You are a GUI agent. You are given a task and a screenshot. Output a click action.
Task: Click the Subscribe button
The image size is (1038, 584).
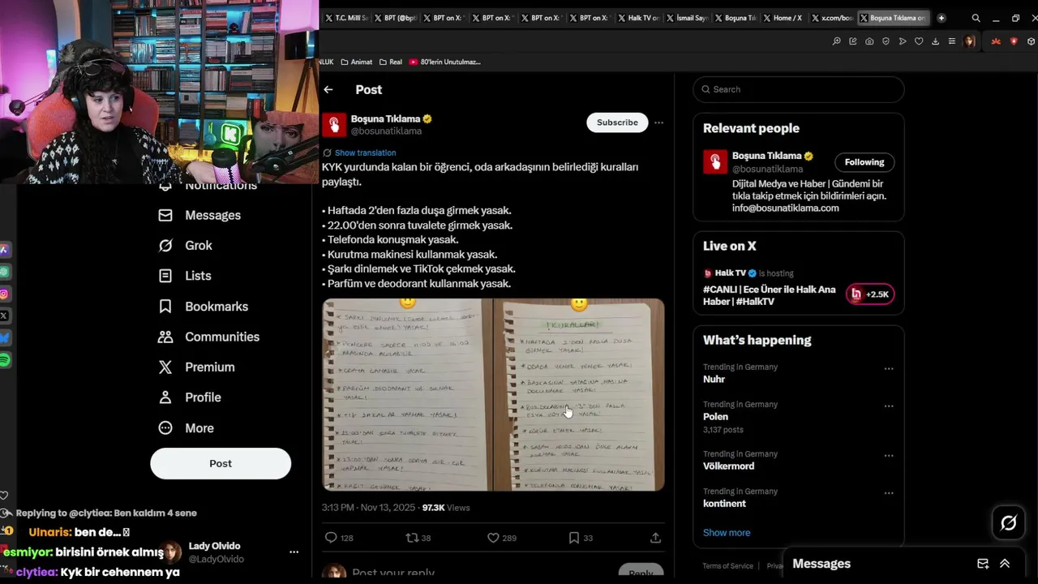click(617, 122)
